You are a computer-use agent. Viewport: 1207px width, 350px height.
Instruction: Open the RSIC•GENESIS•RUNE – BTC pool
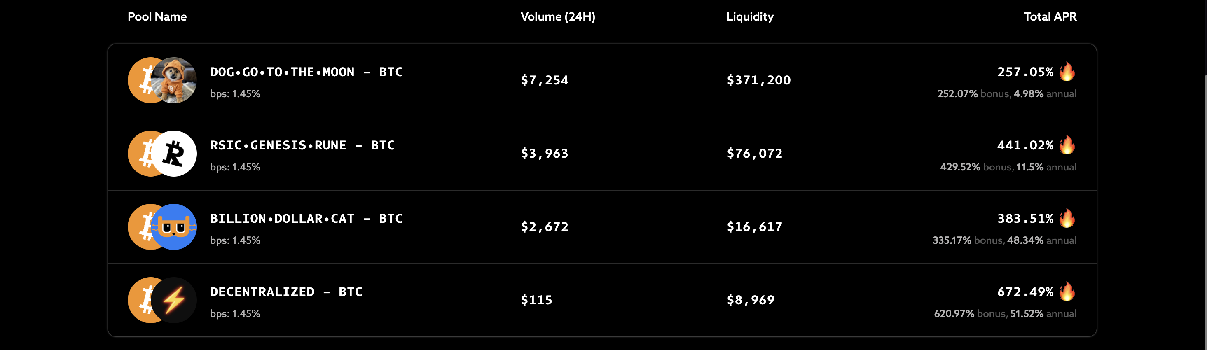pyautogui.click(x=602, y=154)
